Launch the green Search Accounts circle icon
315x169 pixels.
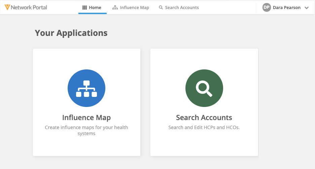tap(204, 88)
